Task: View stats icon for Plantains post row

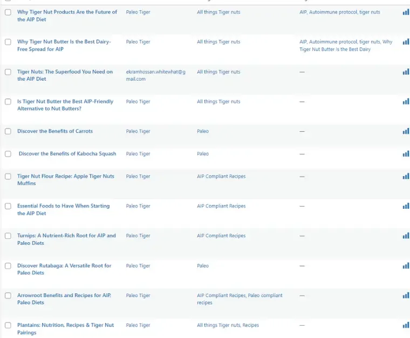Action: click(406, 325)
